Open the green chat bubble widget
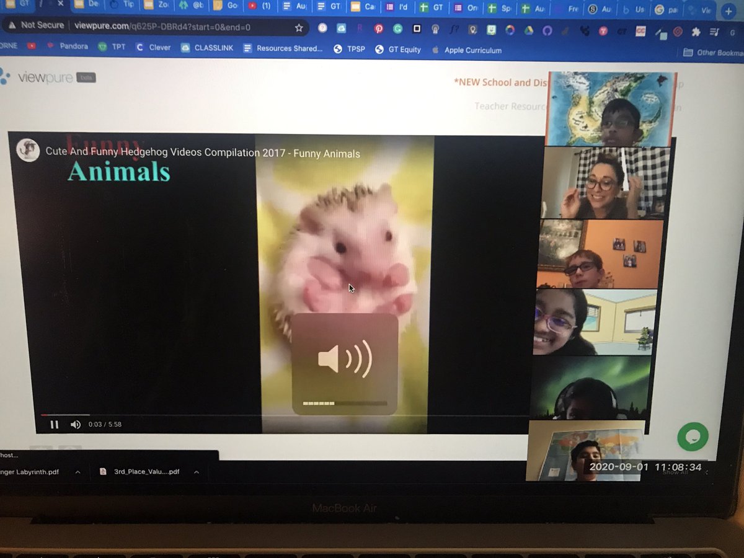Image resolution: width=744 pixels, height=558 pixels. pos(693,437)
